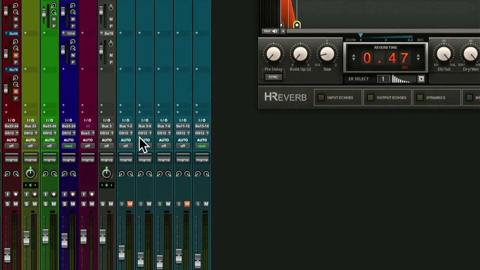The image size is (480, 270).
Task: Open OS12 output selector on Bus 7-8 track
Action: click(x=162, y=133)
